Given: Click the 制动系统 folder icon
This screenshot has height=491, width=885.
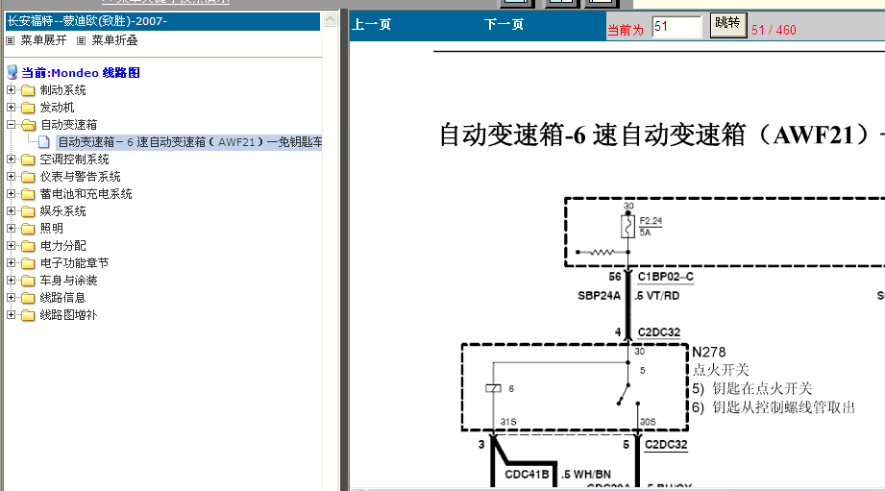Looking at the screenshot, I should (x=28, y=90).
